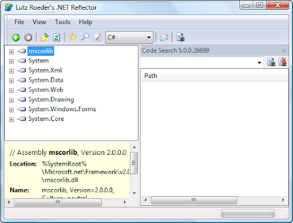Screen dimensions: 293x223
Task: Open the Code Search toolbar icon
Action: coord(180,37)
